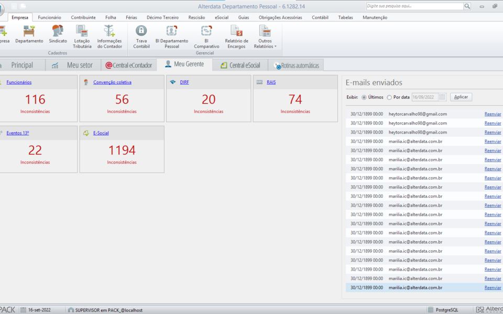Click the house icon beside SUPERVISOR

71,310
